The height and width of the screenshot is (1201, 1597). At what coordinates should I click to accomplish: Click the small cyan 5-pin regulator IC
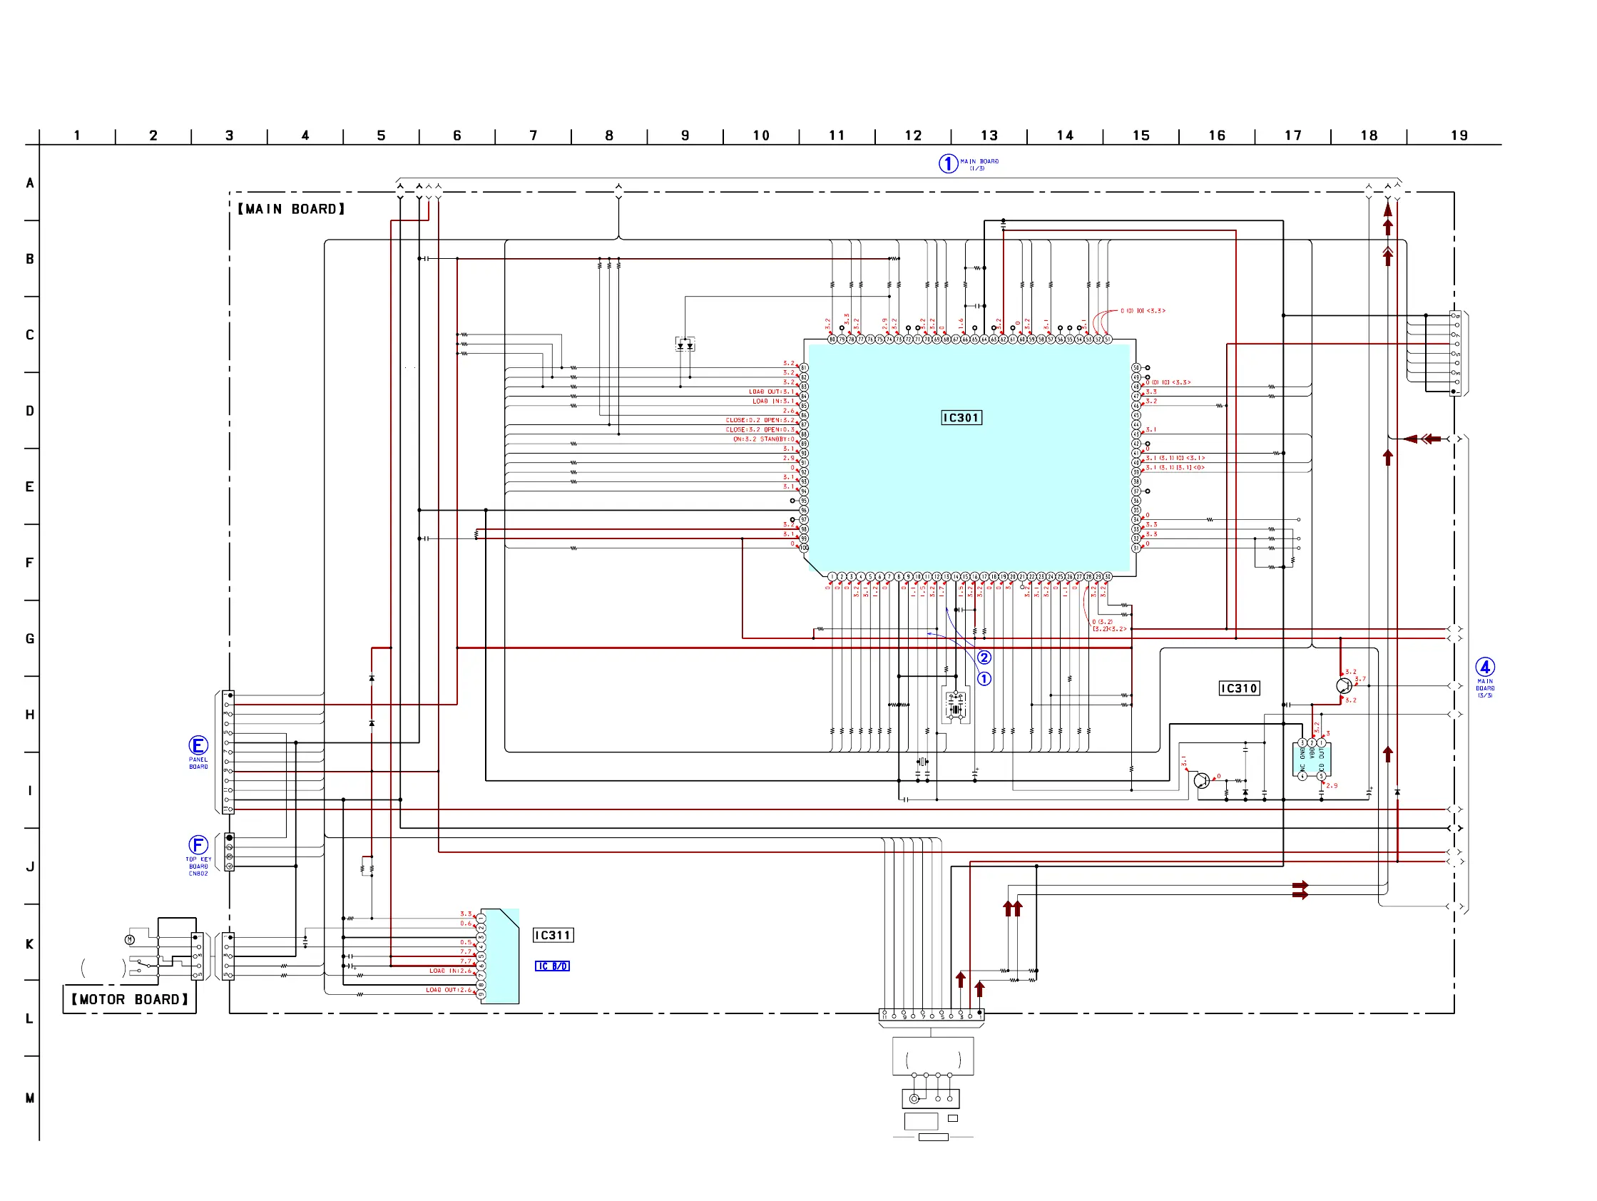tap(1312, 760)
